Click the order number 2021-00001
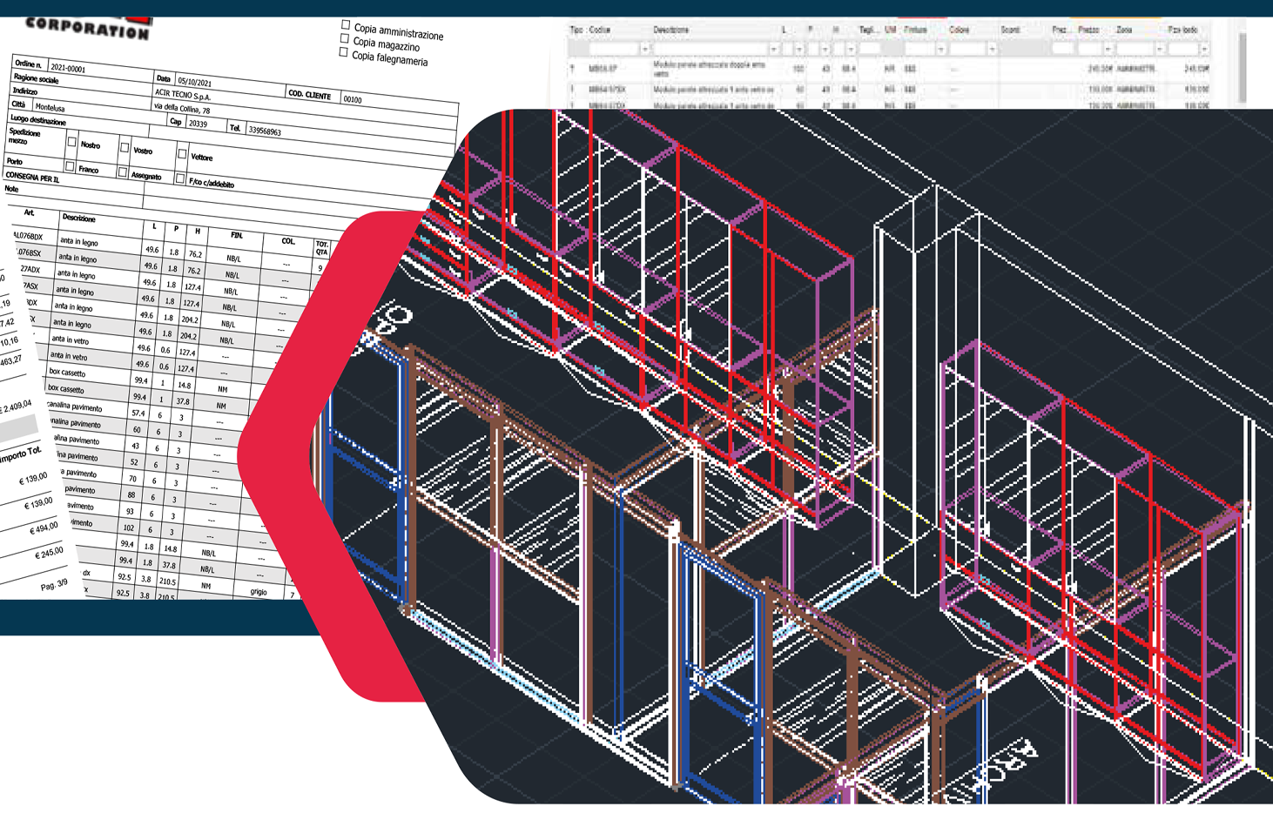This screenshot has height=820, width=1273. coord(68,68)
